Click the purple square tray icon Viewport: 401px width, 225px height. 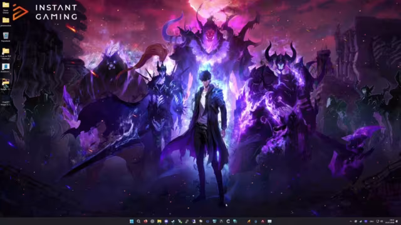366,221
